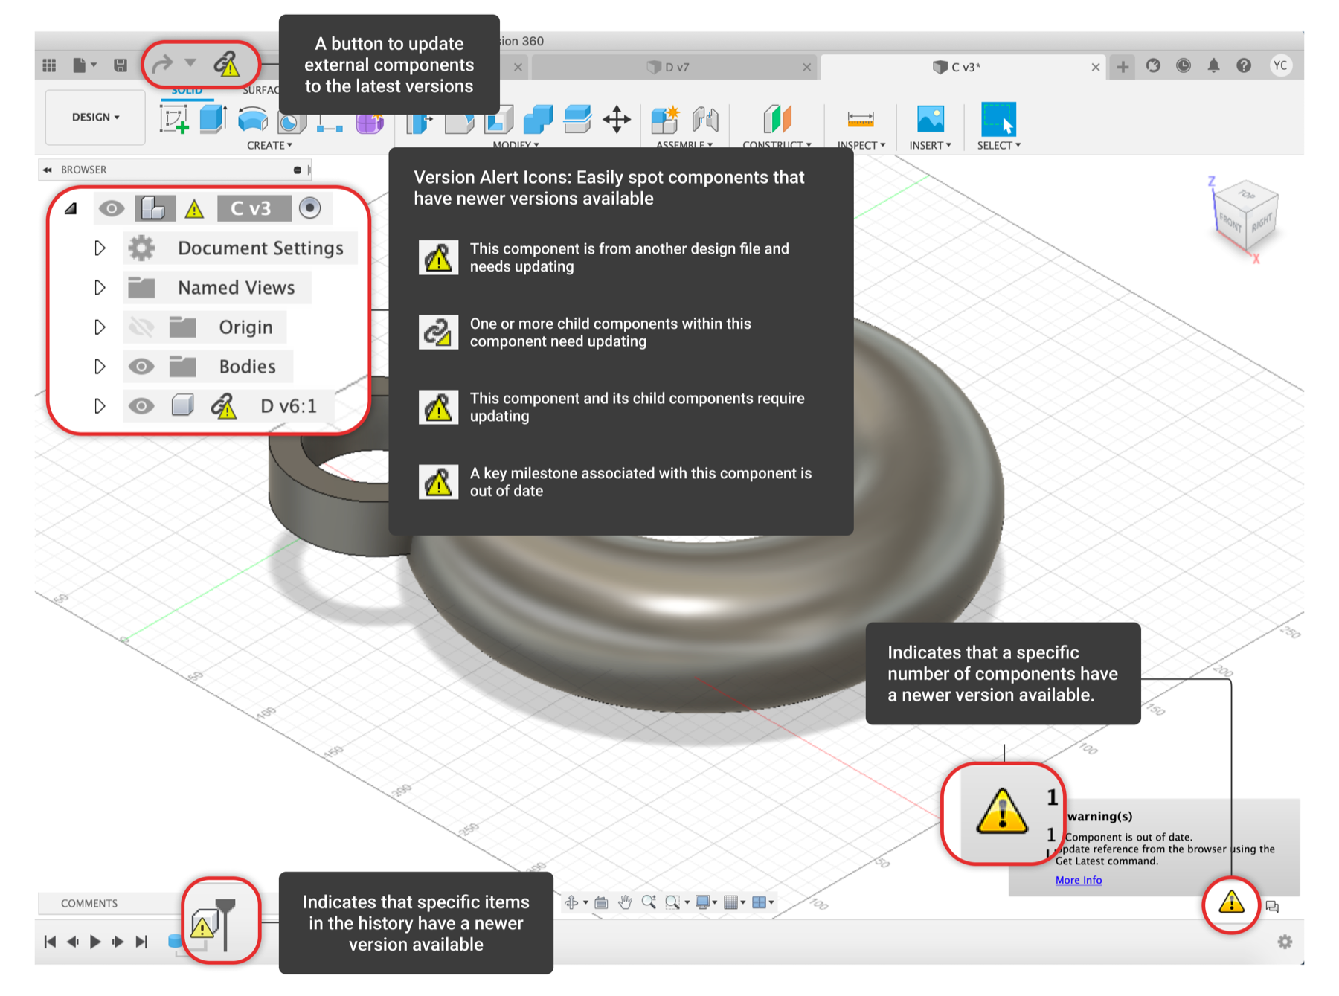Expand the Bodies folder node
The height and width of the screenshot is (996, 1339).
(100, 367)
